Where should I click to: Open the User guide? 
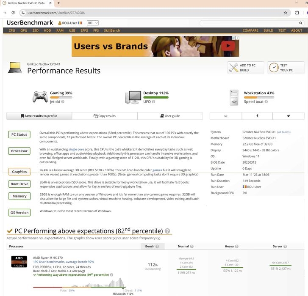(170, 116)
